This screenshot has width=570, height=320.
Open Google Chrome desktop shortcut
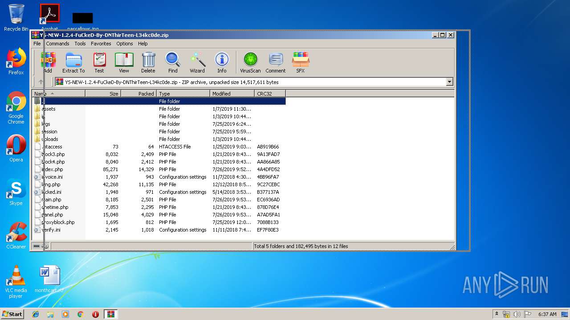point(16,108)
